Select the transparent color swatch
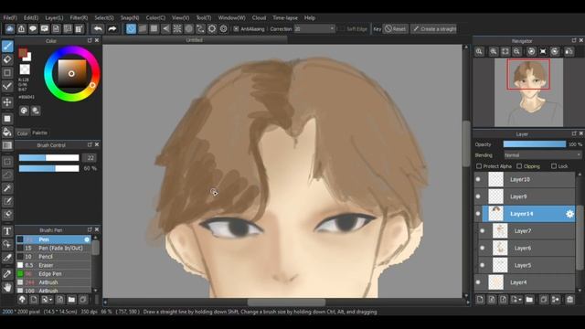585x329 pixels. pyautogui.click(x=25, y=69)
